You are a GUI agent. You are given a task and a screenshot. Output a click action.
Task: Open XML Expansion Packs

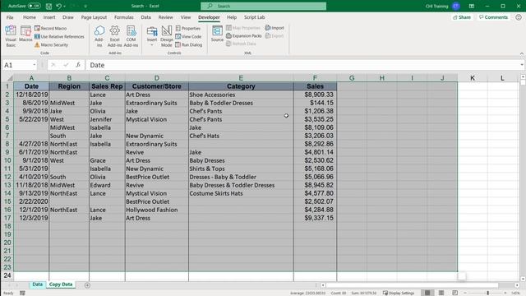[243, 36]
